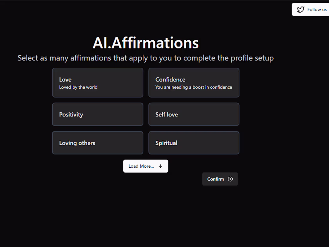
Task: Click the Confirm button
Action: 220,179
